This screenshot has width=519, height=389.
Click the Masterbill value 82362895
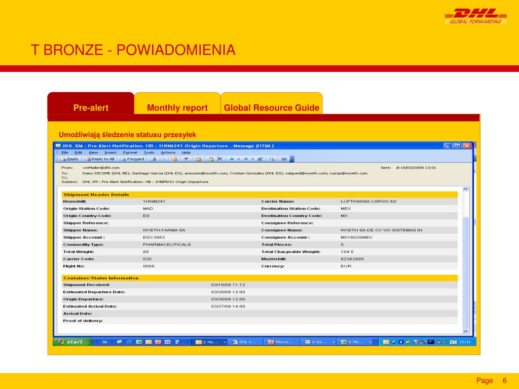pos(352,259)
